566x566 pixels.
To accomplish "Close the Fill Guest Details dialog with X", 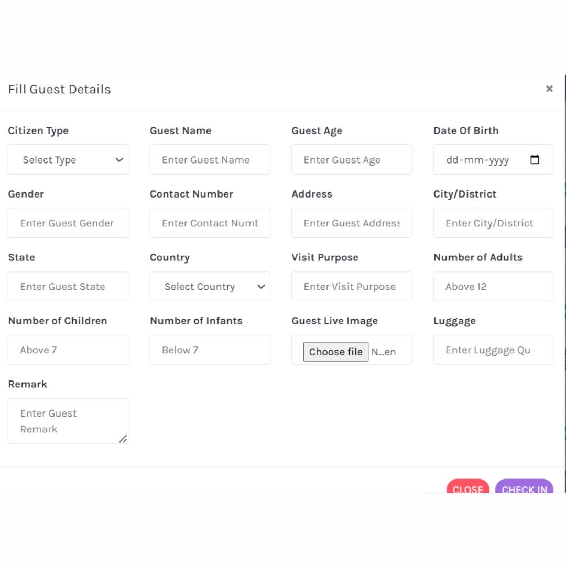I will (549, 89).
